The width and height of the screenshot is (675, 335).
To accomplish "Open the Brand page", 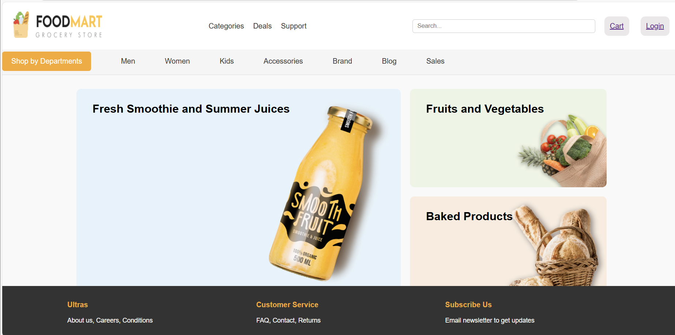I will point(342,61).
